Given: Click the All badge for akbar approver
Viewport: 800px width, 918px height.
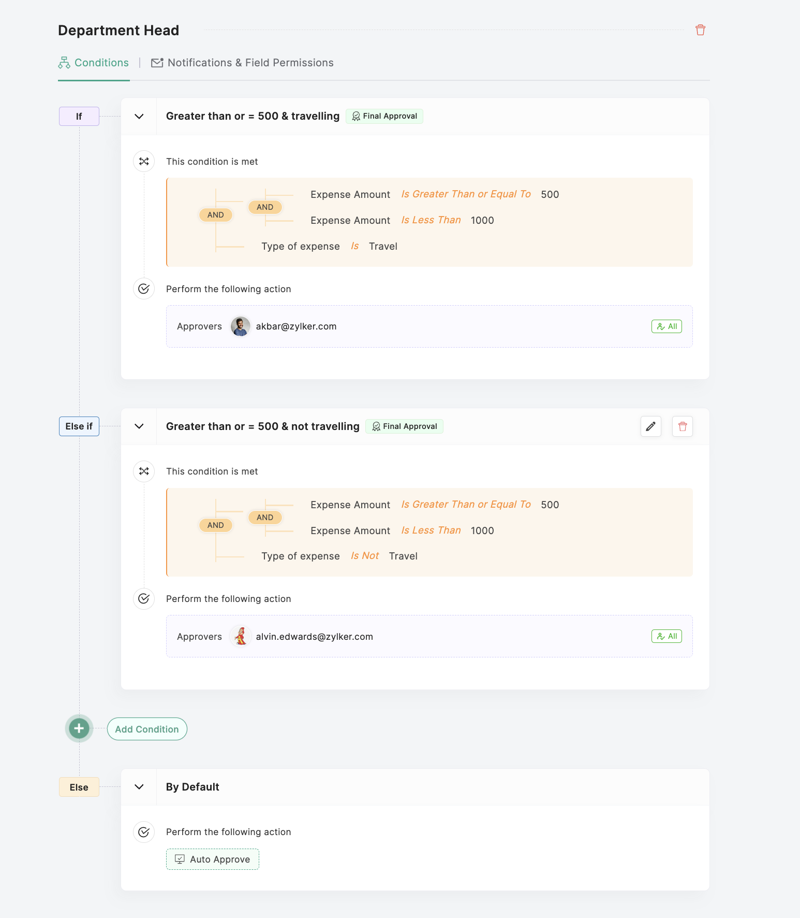Looking at the screenshot, I should [666, 326].
